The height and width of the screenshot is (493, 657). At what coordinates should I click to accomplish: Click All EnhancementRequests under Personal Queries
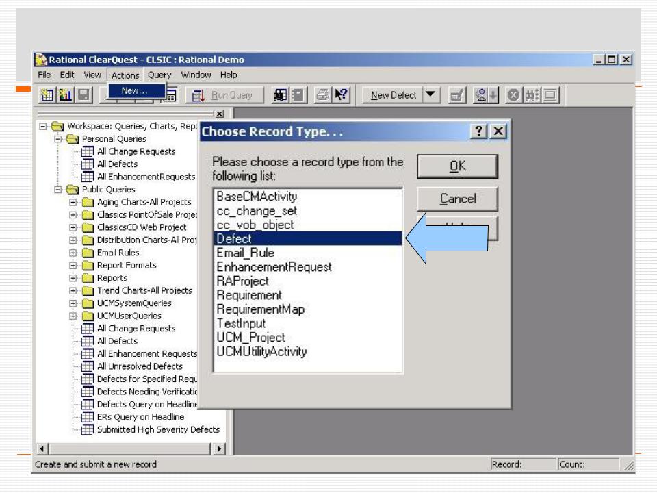pos(146,177)
